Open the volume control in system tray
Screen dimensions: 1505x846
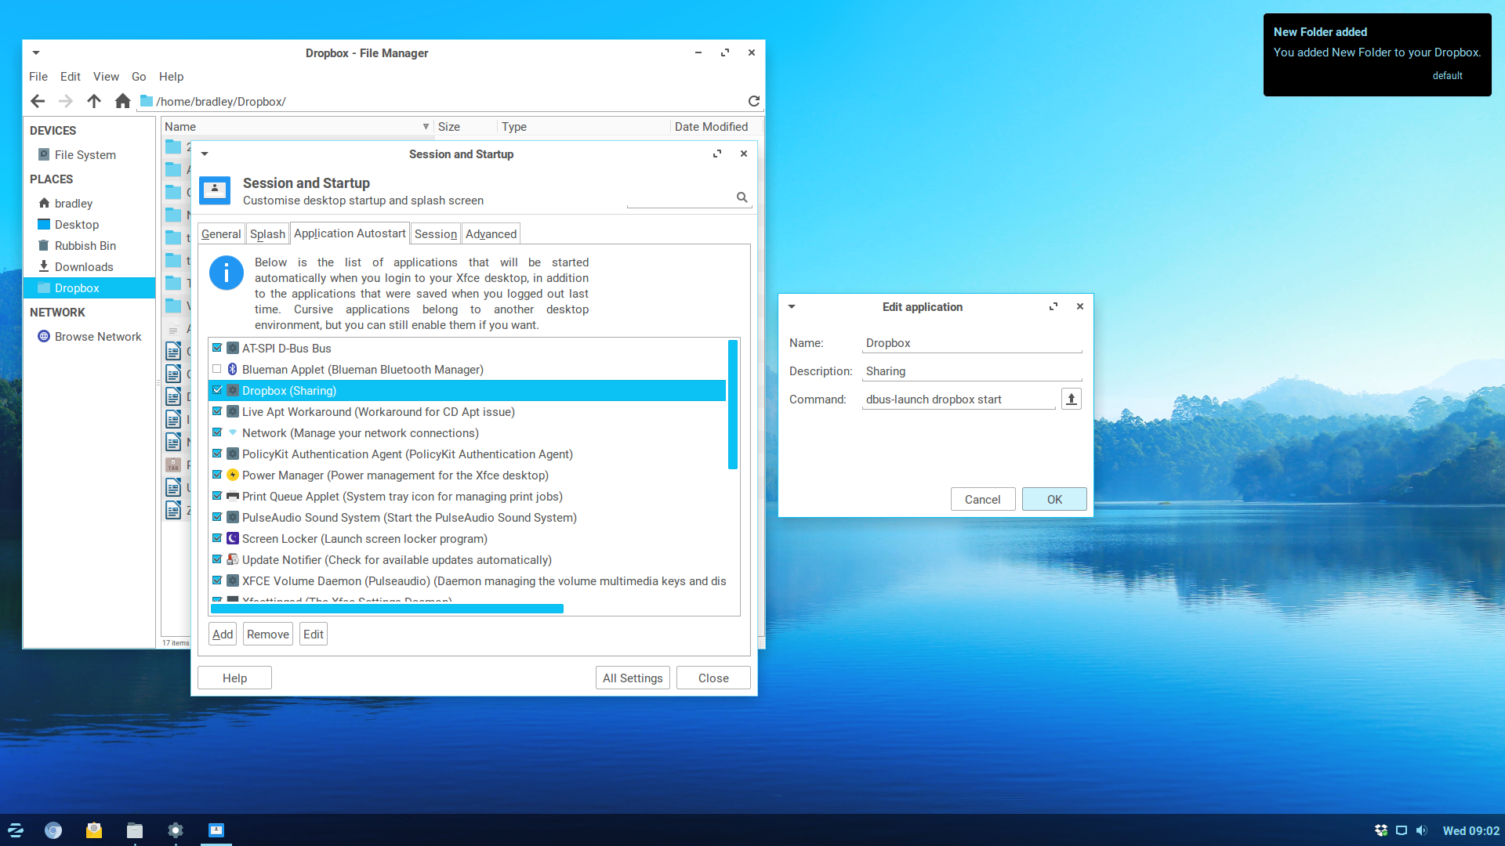pyautogui.click(x=1422, y=830)
